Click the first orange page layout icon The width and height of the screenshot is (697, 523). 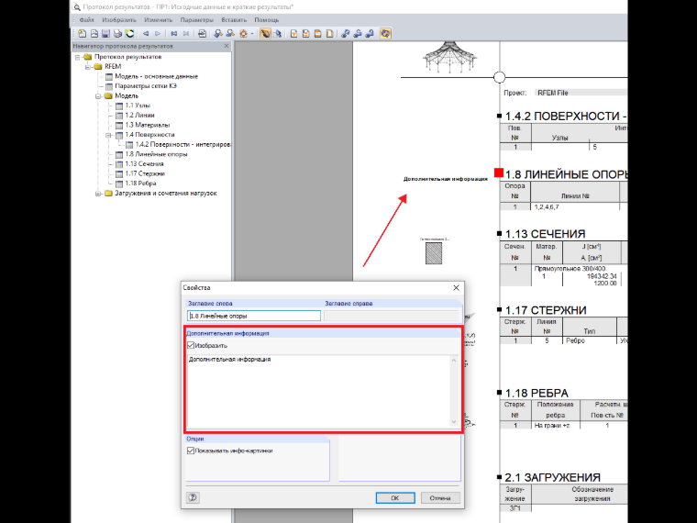click(293, 33)
